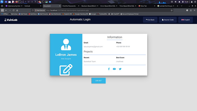The height and width of the screenshot is (111, 197).
Task: Switch to workspace 2
Action: 29,2
